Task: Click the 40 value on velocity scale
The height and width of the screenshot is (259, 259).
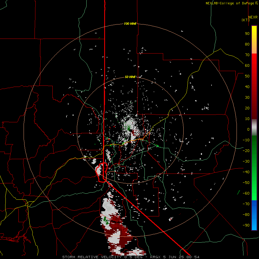Action: pyautogui.click(x=247, y=87)
